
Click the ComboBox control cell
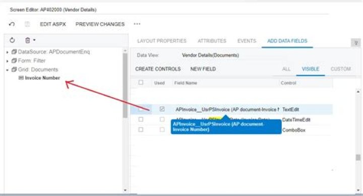[x=294, y=130]
